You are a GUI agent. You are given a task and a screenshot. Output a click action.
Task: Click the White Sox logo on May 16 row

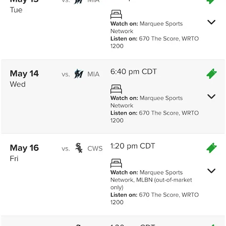[79, 148]
